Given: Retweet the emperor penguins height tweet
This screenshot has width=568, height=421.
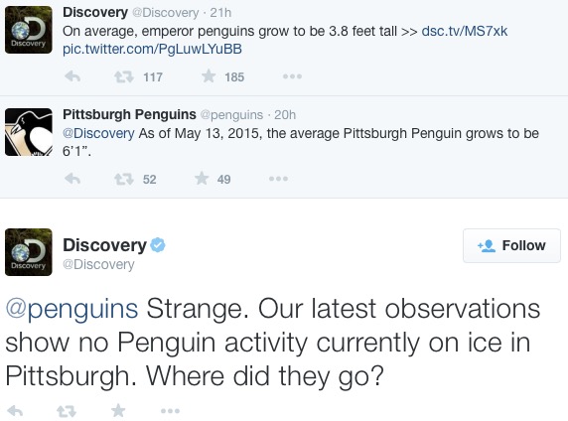Looking at the screenshot, I should (x=124, y=76).
